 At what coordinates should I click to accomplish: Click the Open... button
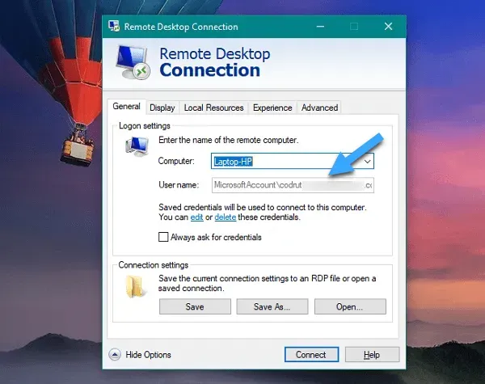click(x=350, y=306)
